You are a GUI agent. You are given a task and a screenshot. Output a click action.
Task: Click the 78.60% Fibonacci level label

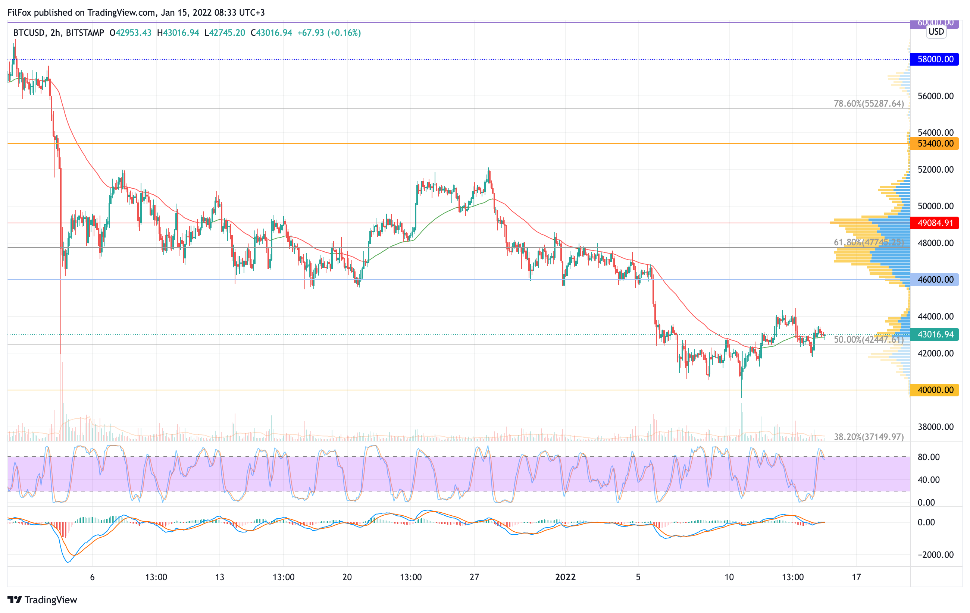pos(869,104)
